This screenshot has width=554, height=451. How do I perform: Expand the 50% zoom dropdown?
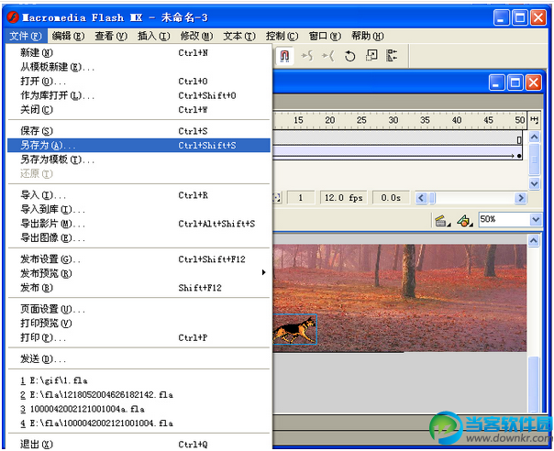click(536, 220)
